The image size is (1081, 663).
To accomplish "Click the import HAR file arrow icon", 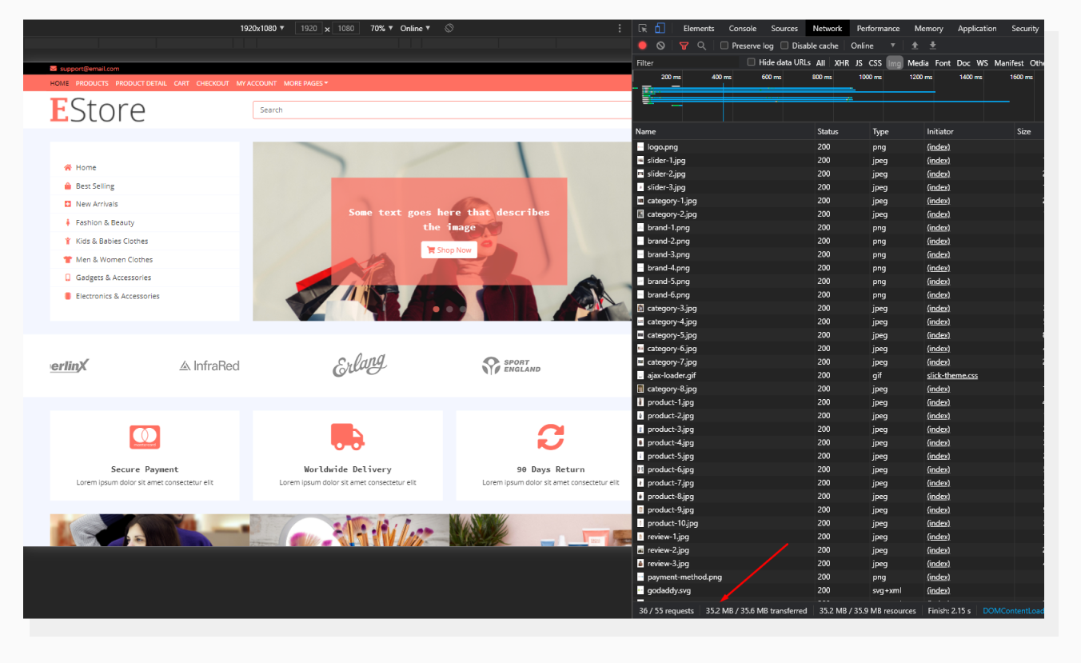I will [915, 46].
